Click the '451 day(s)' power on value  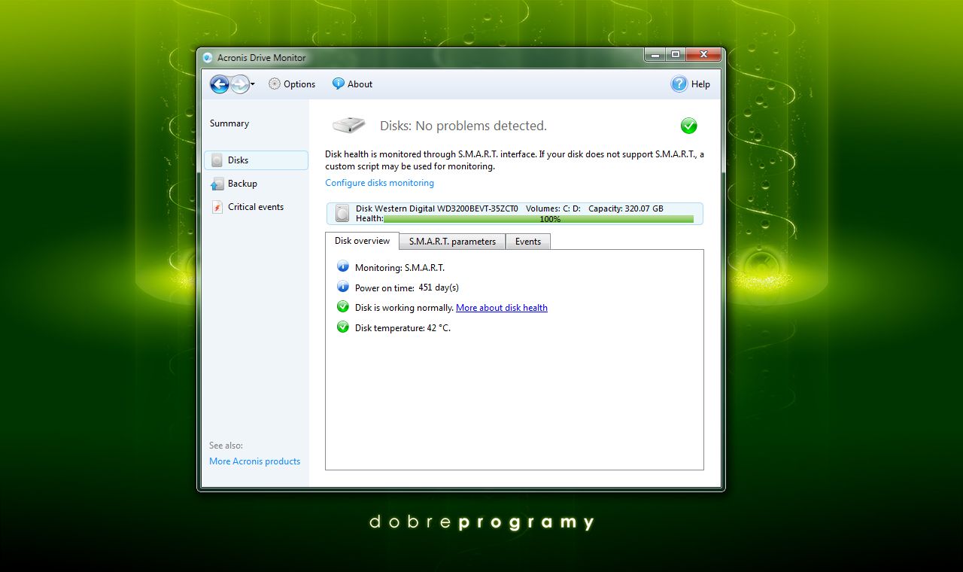(439, 288)
